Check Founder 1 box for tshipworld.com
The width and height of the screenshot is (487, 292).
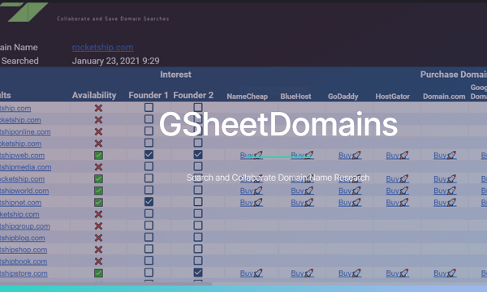point(149,190)
